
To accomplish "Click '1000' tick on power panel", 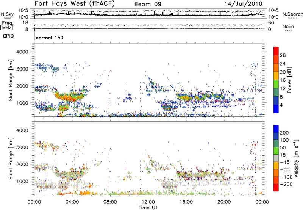I will pyautogui.click(x=22, y=103).
